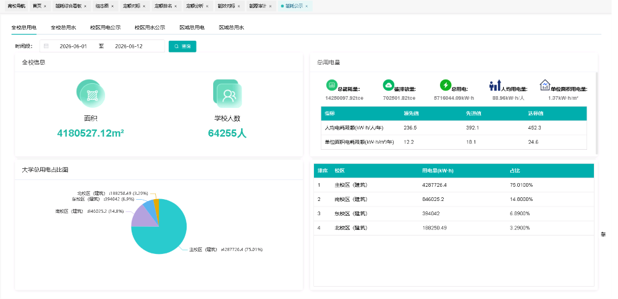Click the carbon emission cloud icon
Screen dimensions: 618x299
click(x=388, y=84)
